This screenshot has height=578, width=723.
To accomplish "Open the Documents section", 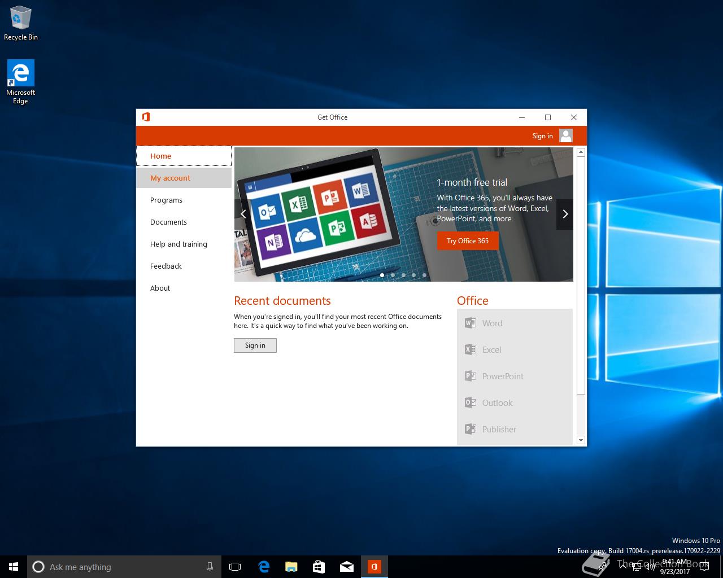I will [x=184, y=222].
